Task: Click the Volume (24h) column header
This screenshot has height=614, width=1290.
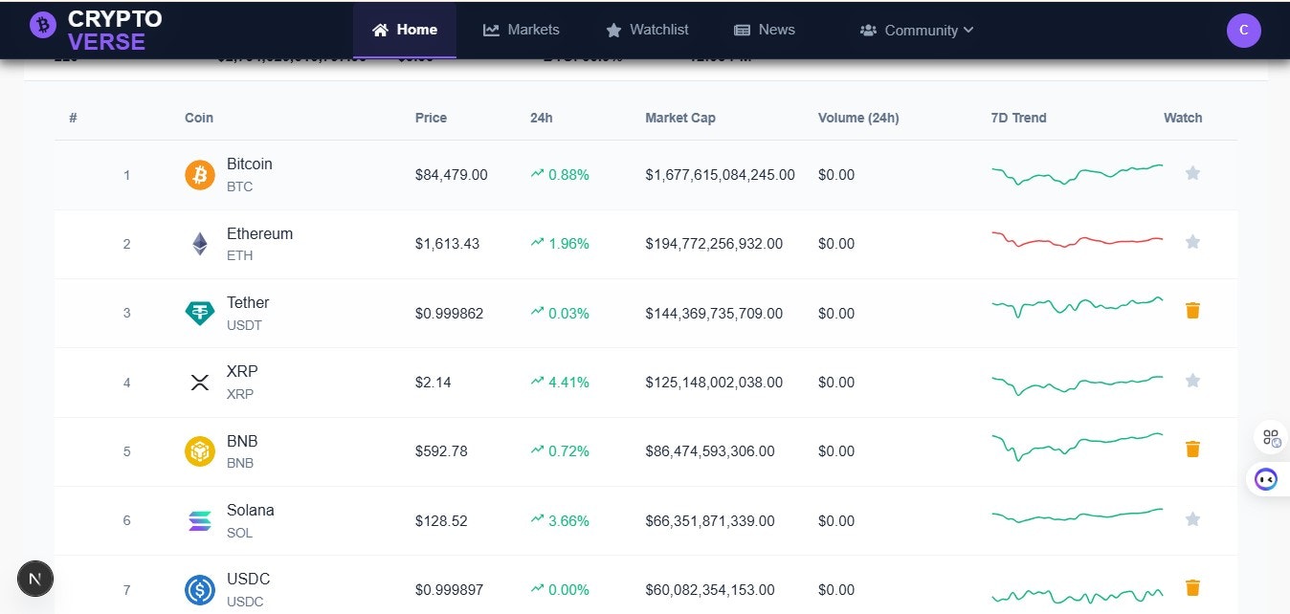Action: click(858, 118)
